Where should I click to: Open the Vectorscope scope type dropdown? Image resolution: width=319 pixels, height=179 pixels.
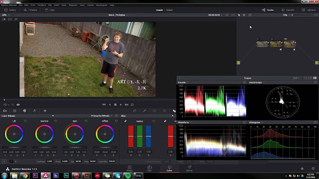(257, 83)
